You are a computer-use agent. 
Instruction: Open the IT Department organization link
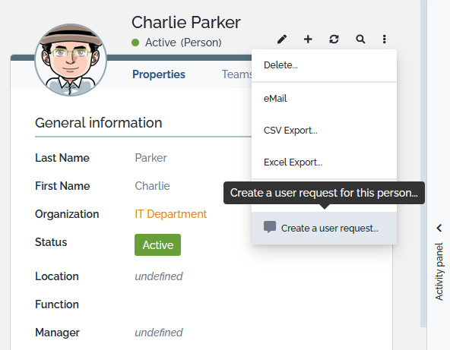tap(171, 214)
